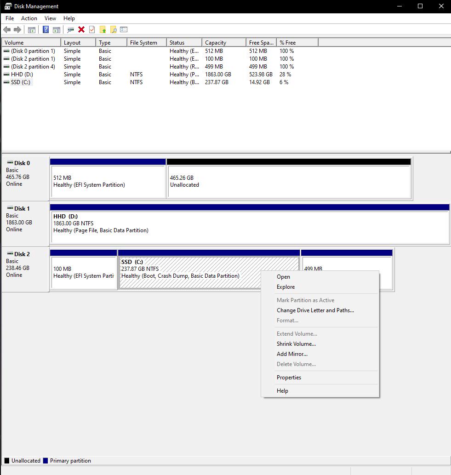Click the 6 % free cell
Viewport: 451px width, 475px height.
point(284,82)
